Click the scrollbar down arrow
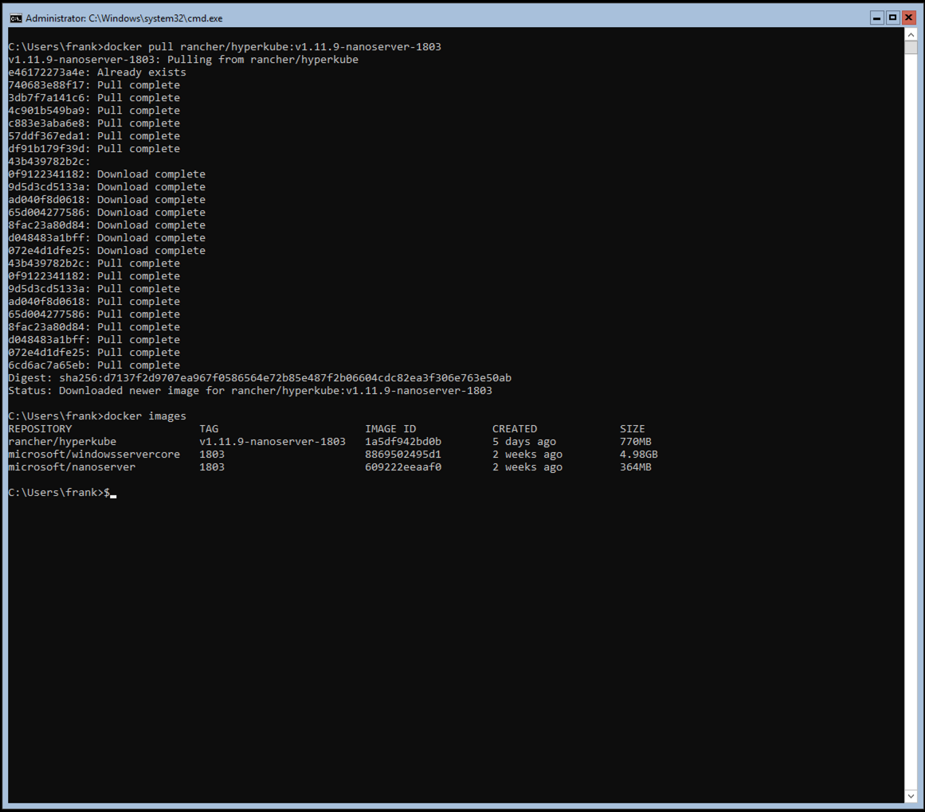The width and height of the screenshot is (925, 812). click(912, 795)
